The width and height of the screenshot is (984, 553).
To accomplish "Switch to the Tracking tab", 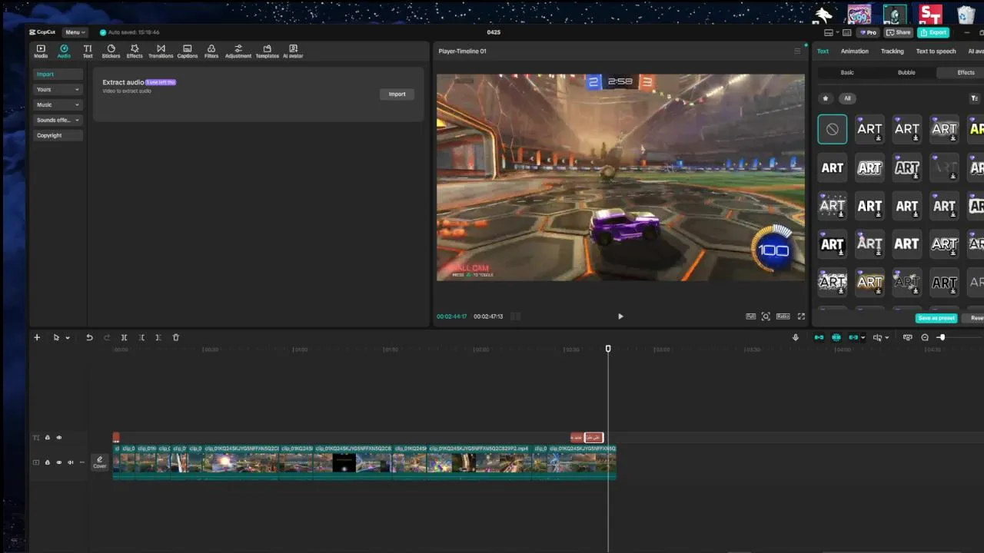I will [x=892, y=51].
